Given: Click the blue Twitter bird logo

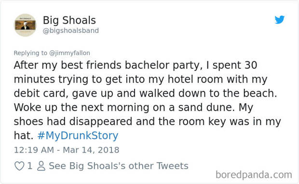Looking at the screenshot, I should tap(280, 20).
